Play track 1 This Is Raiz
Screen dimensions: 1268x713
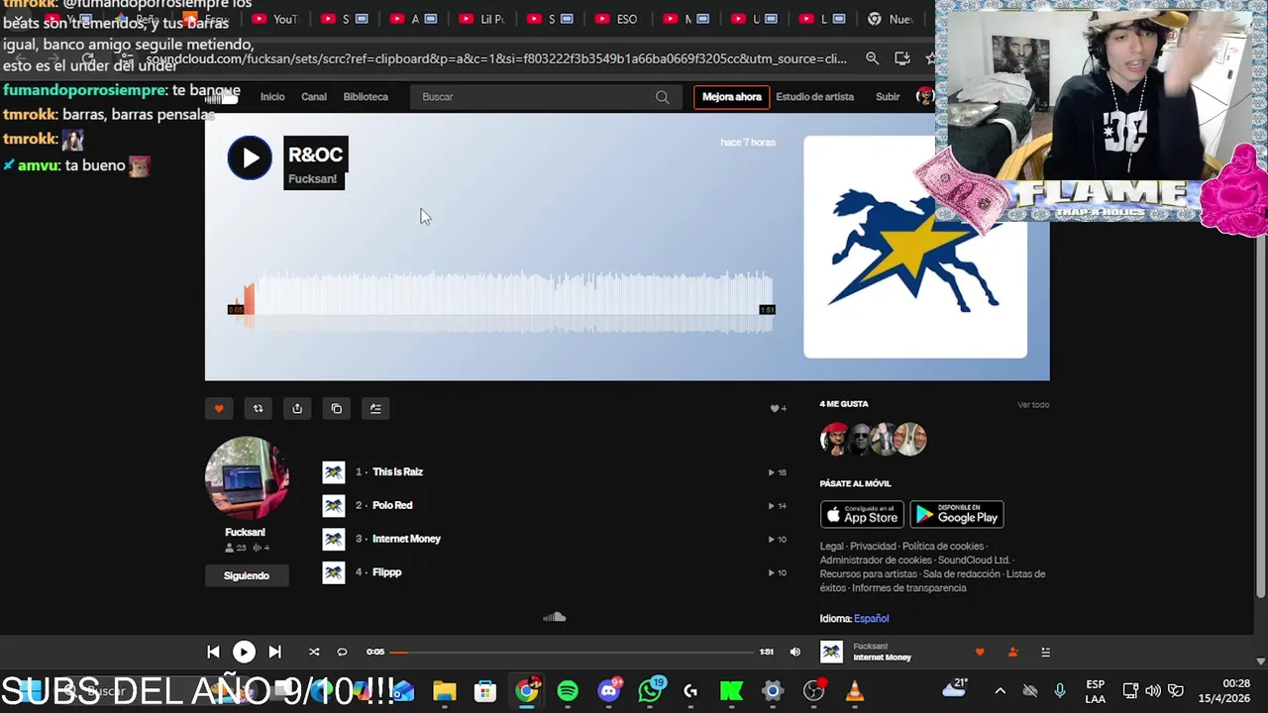(397, 472)
